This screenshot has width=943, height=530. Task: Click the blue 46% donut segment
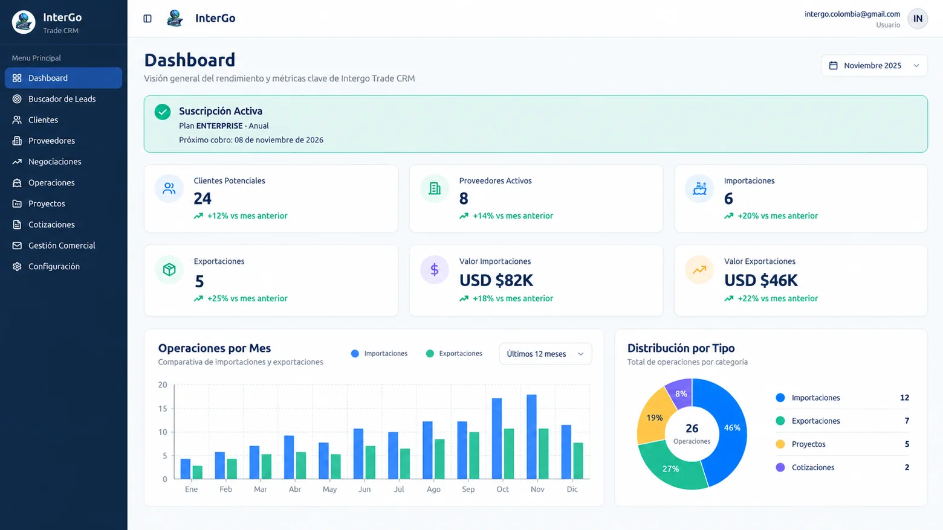coord(733,427)
